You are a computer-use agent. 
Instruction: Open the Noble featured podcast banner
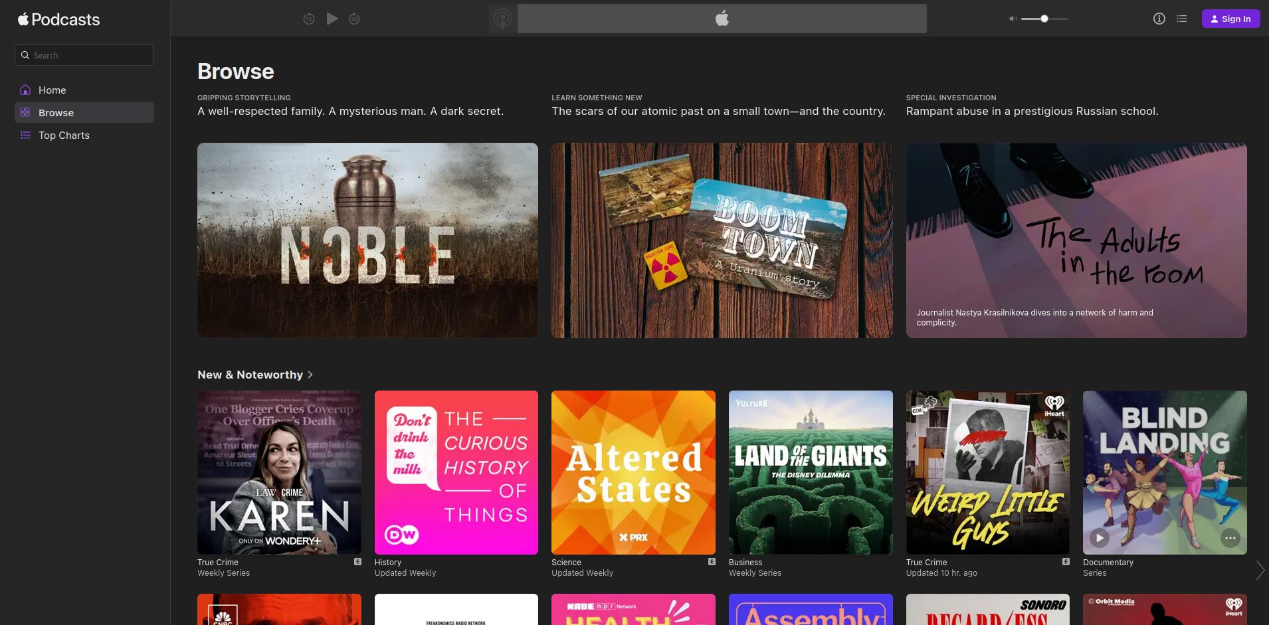[x=367, y=240]
